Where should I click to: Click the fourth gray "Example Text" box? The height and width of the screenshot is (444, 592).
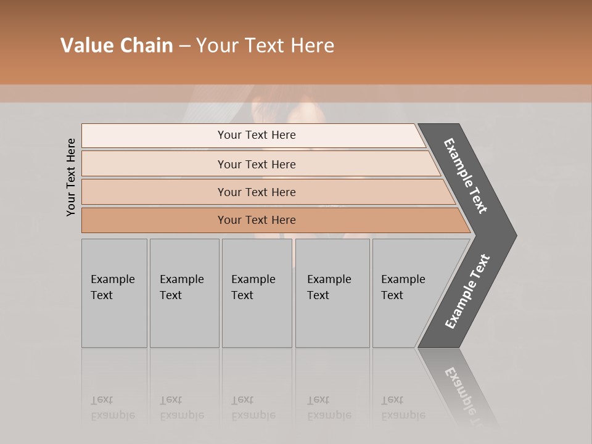pos(332,293)
